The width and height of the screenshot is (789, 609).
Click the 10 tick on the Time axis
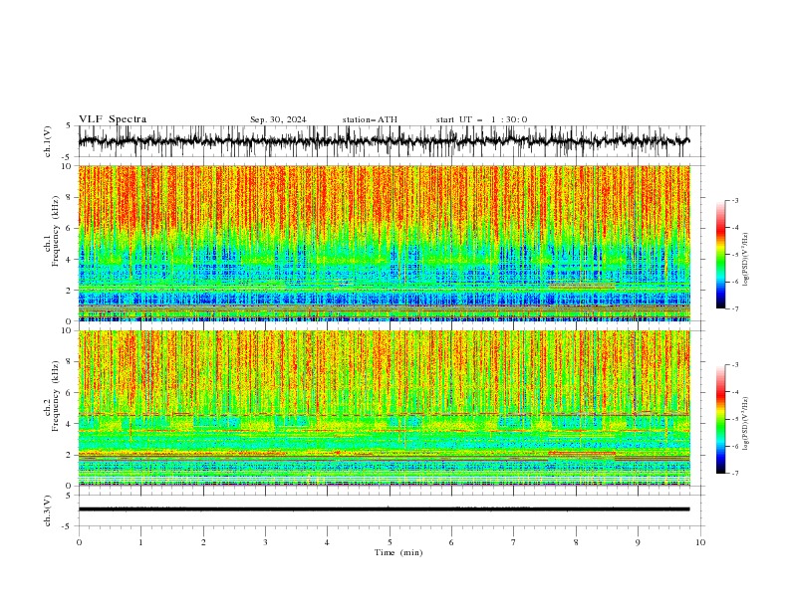[x=700, y=542]
